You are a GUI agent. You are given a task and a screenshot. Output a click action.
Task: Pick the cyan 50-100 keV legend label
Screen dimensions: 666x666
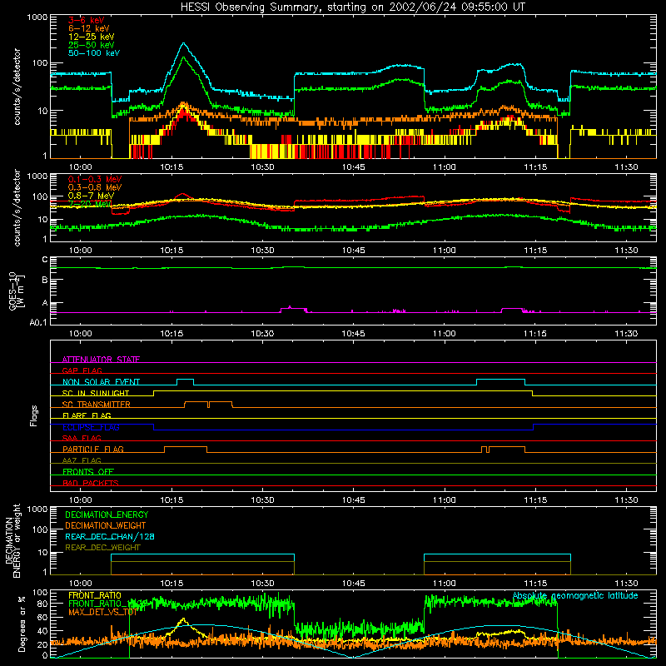[94, 52]
